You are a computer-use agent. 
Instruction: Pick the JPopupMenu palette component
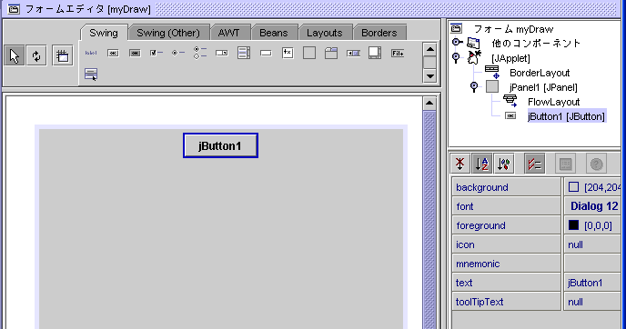click(91, 75)
